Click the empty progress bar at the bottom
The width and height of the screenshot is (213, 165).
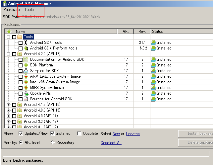coord(106,154)
